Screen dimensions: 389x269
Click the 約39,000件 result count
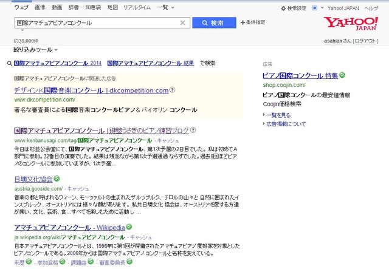[x=26, y=41]
